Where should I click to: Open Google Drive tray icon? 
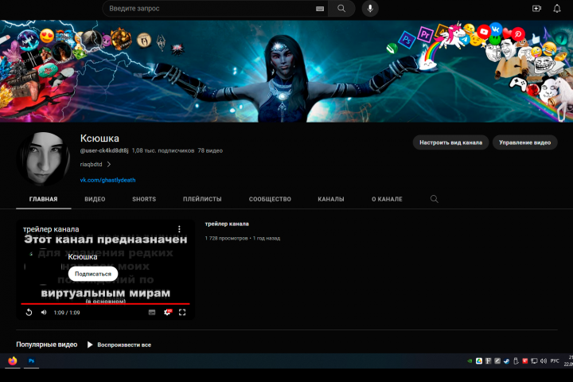pyautogui.click(x=479, y=361)
